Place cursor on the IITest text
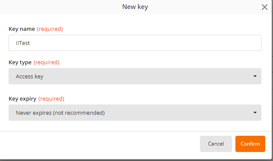 coord(23,43)
